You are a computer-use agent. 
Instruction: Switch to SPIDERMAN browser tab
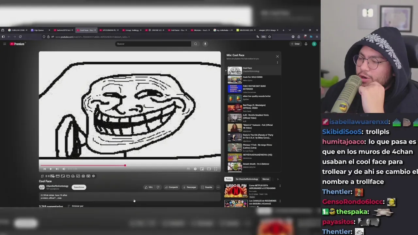click(108, 30)
